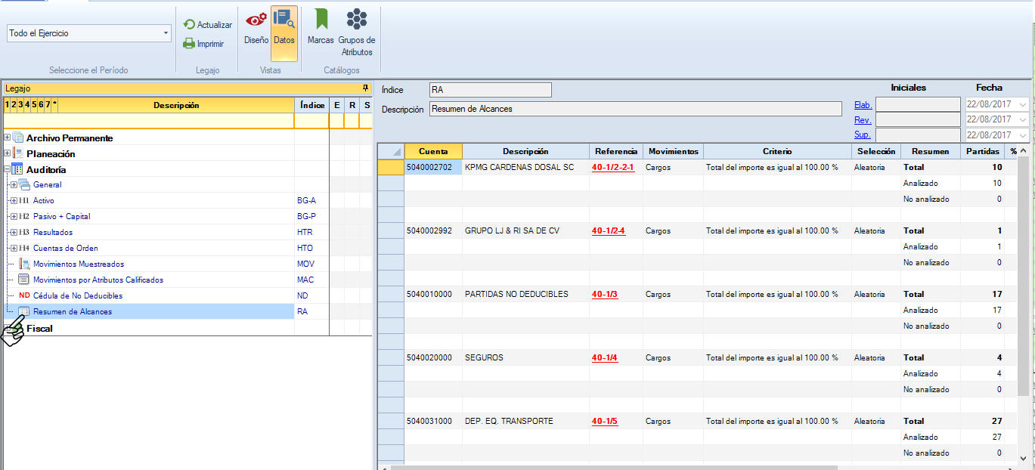The width and height of the screenshot is (1035, 470).
Task: Open the Elab. date dropdown
Action: (1023, 104)
